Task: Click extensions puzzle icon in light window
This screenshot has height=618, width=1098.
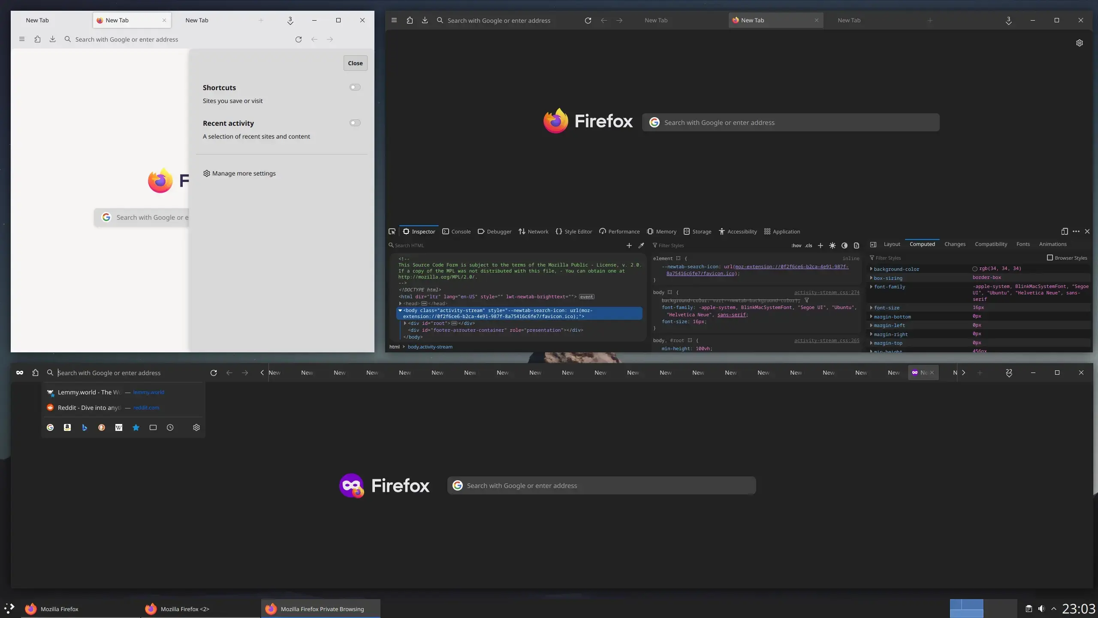Action: 37,39
